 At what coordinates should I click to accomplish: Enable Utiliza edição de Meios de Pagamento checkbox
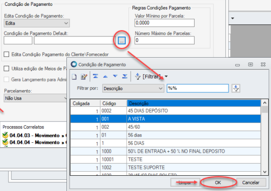[6, 68]
